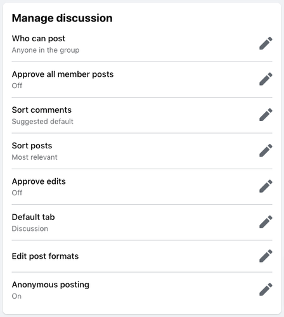
Task: Select the Sort posts heading
Action: point(32,146)
